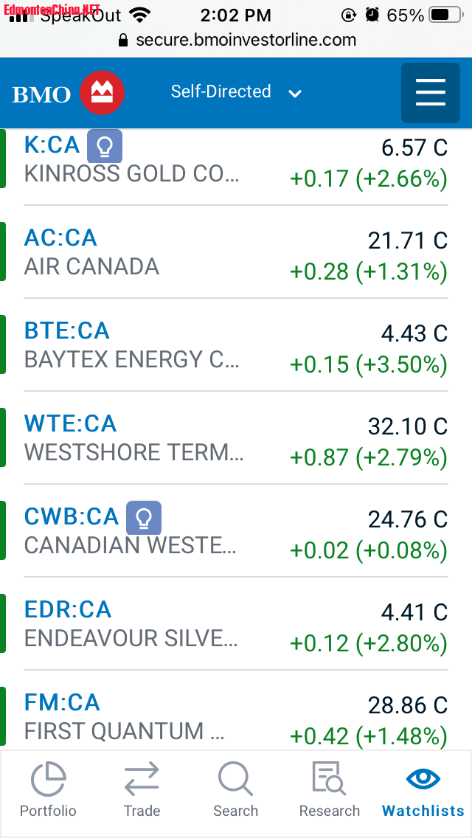Open EDR:CA Endeavour Silver quote
The width and height of the screenshot is (472, 838).
pos(68,609)
